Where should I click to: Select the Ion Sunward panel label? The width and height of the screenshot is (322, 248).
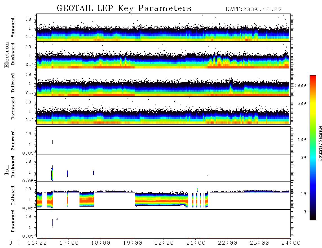click(13, 140)
